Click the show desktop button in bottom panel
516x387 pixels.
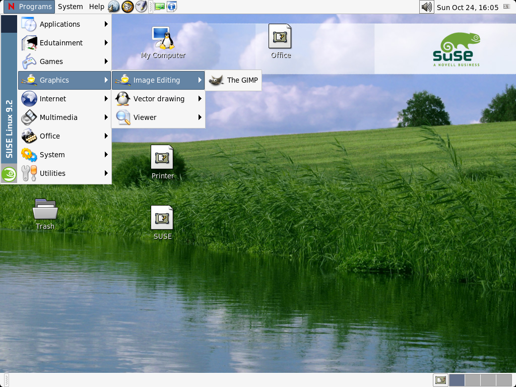(440, 380)
